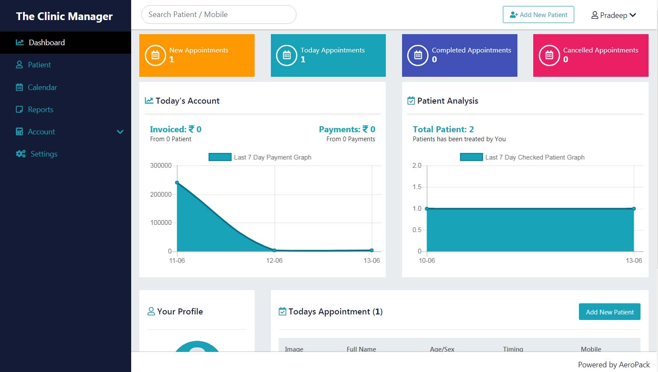658x372 pixels.
Task: Click the Patient Analysis calendar-check icon
Action: point(411,101)
